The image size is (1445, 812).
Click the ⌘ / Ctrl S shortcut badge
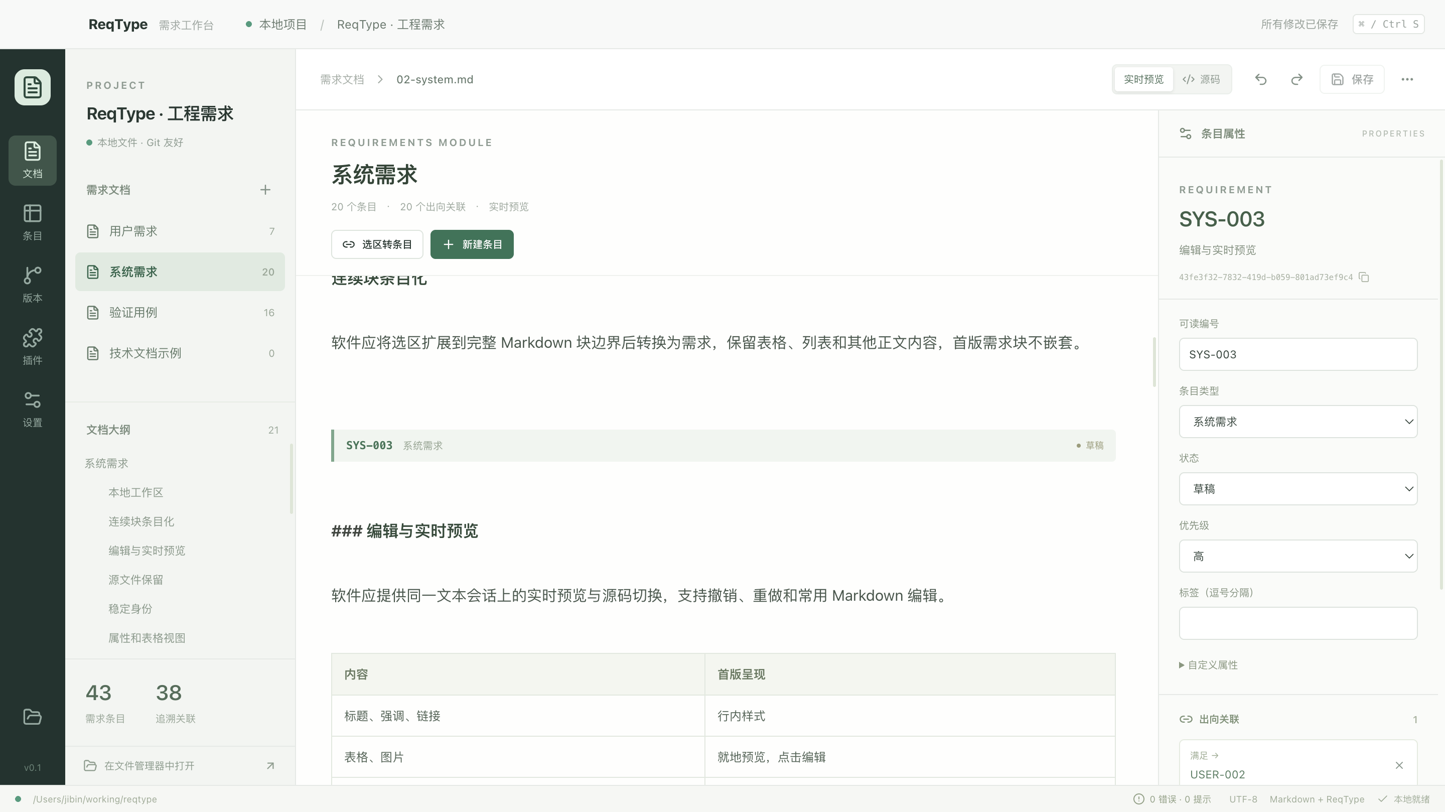coord(1388,24)
